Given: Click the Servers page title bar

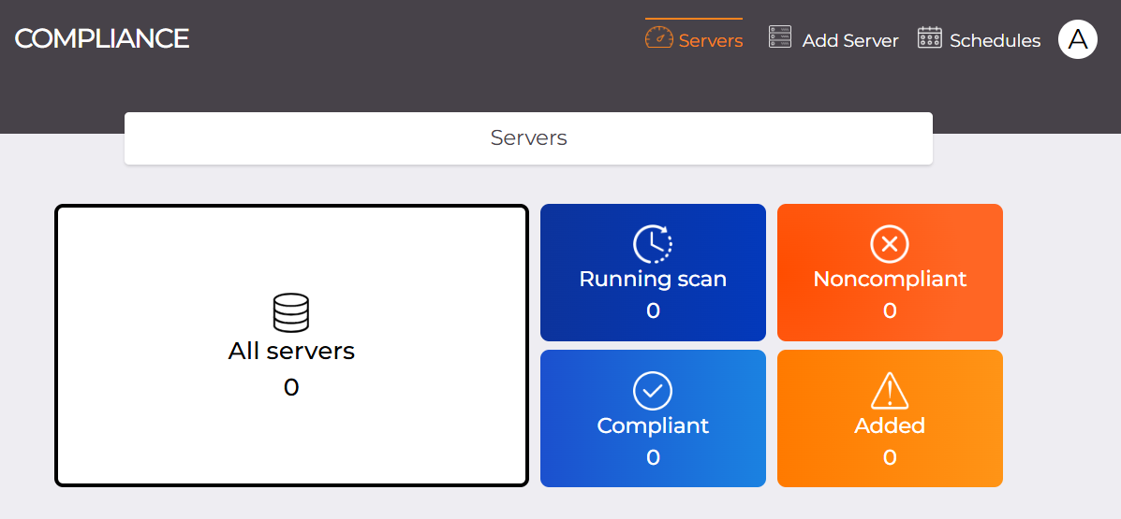Looking at the screenshot, I should (x=528, y=138).
